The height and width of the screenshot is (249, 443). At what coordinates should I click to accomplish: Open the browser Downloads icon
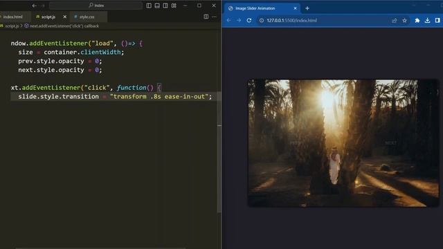428,20
